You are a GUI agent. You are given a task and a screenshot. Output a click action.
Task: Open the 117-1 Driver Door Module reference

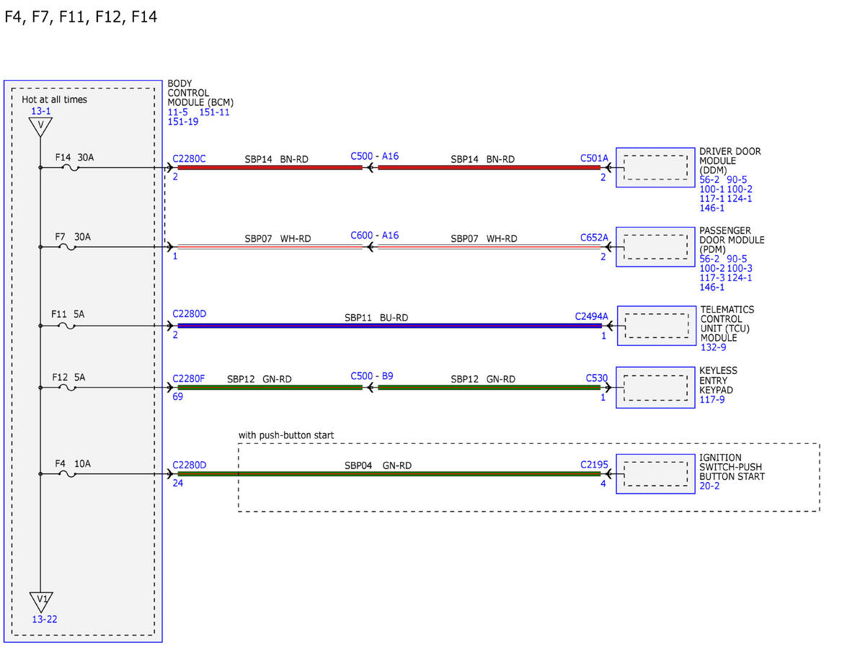712,198
